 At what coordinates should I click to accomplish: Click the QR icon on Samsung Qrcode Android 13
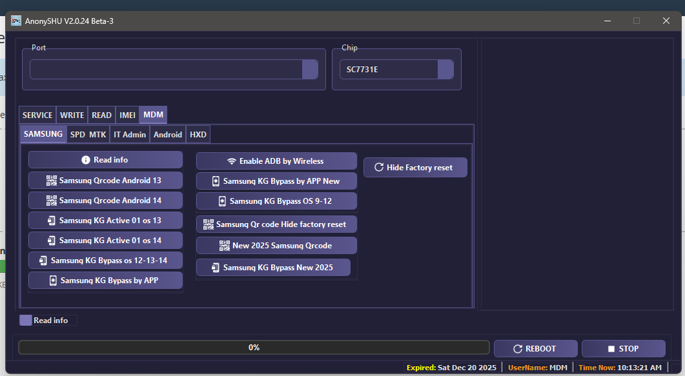[x=52, y=181]
